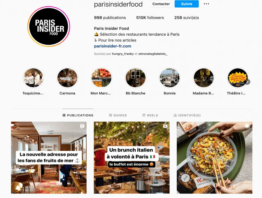The height and width of the screenshot is (198, 262).
Task: Switch to the Identifié(e) tab
Action: coord(187,115)
